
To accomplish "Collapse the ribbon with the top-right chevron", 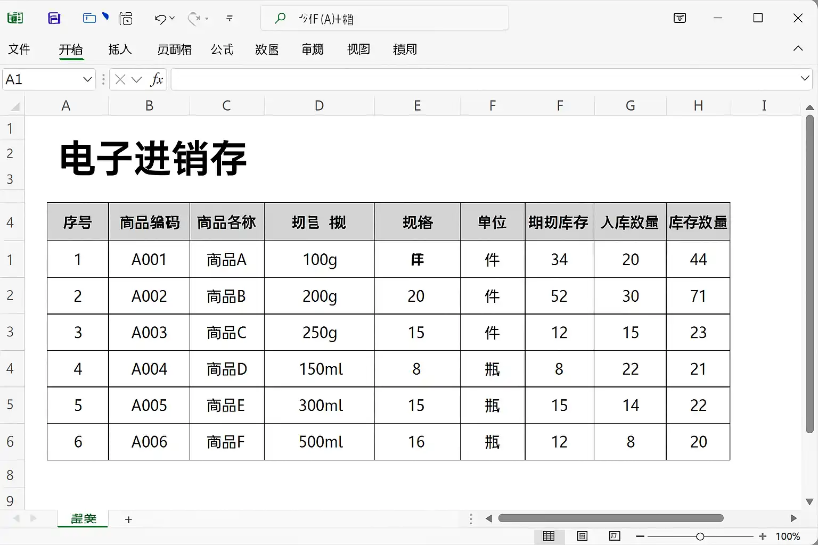I will coord(798,48).
